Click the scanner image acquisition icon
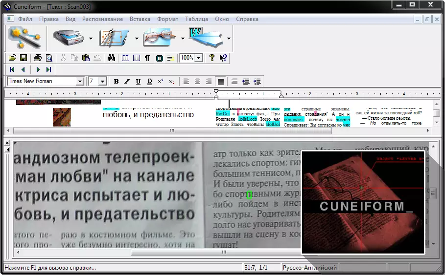Screen dimensions: 445x275 68,37
